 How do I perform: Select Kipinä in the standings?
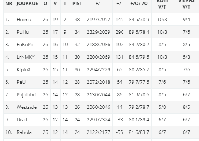tap(24, 70)
